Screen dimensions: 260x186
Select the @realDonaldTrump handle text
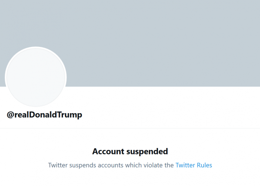[45, 115]
